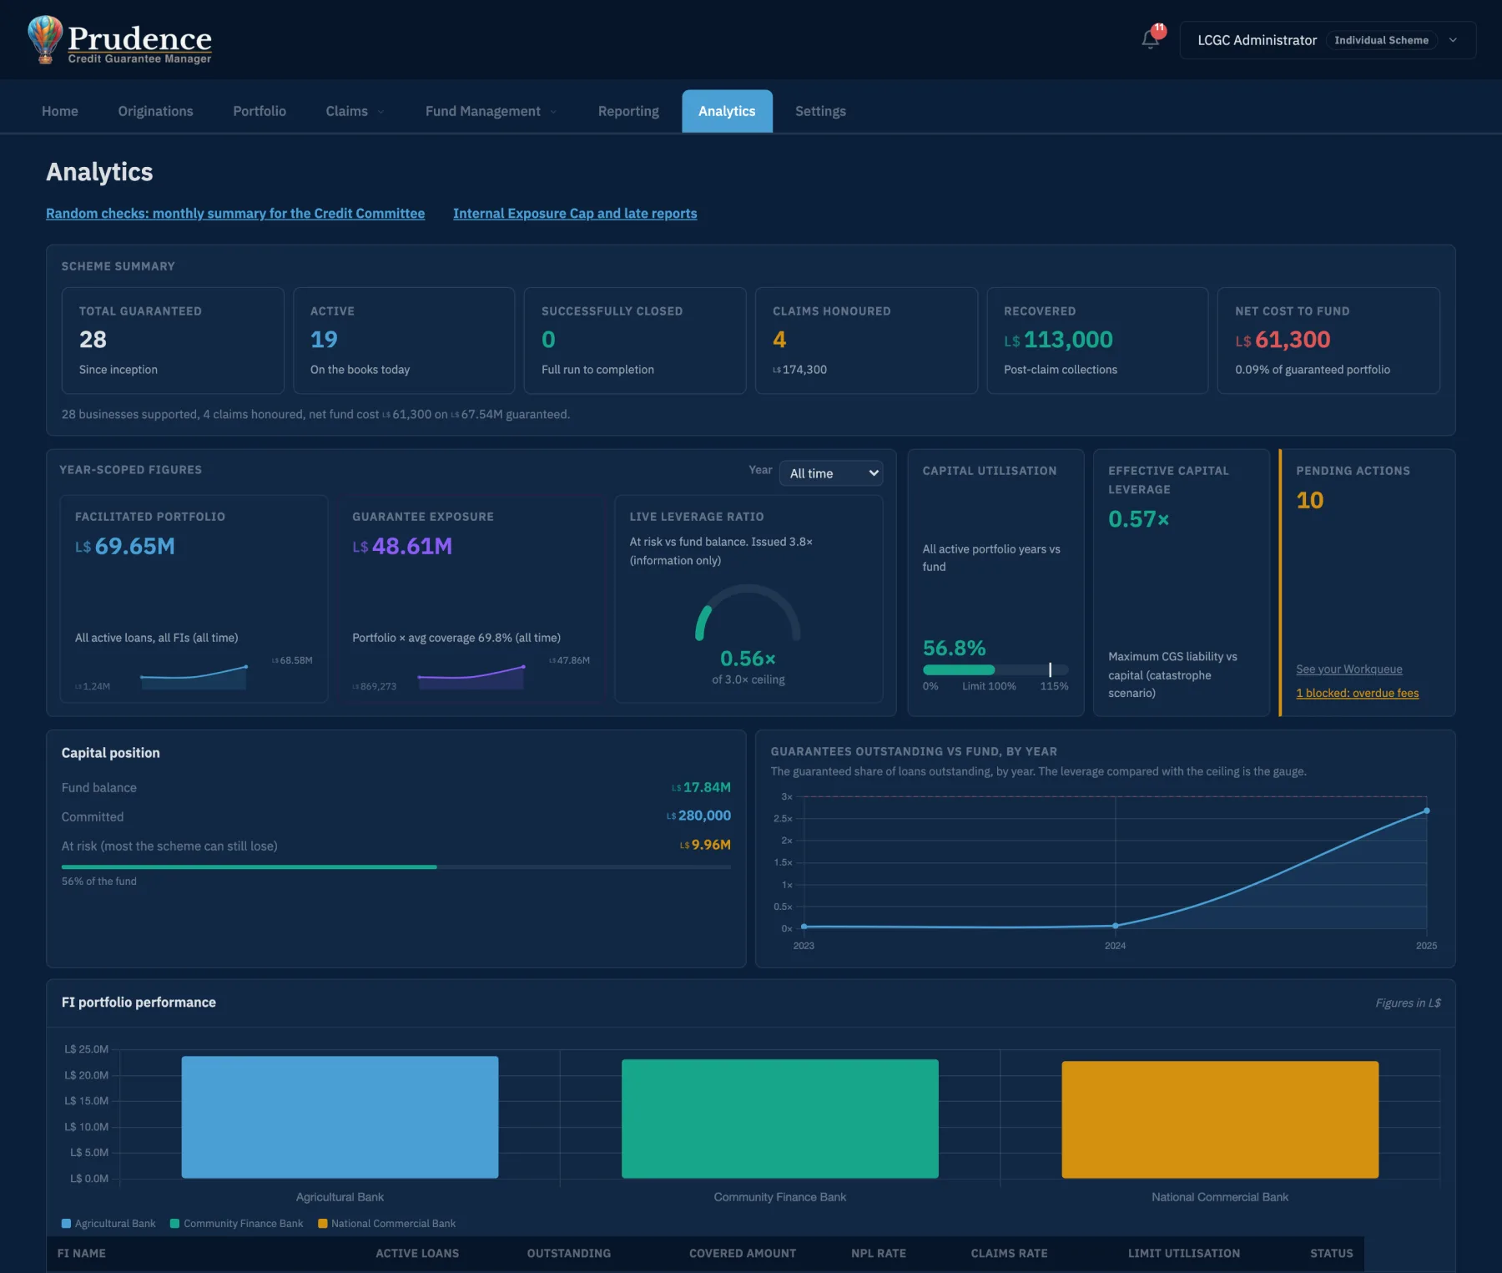Open the notifications bell icon

coord(1151,40)
